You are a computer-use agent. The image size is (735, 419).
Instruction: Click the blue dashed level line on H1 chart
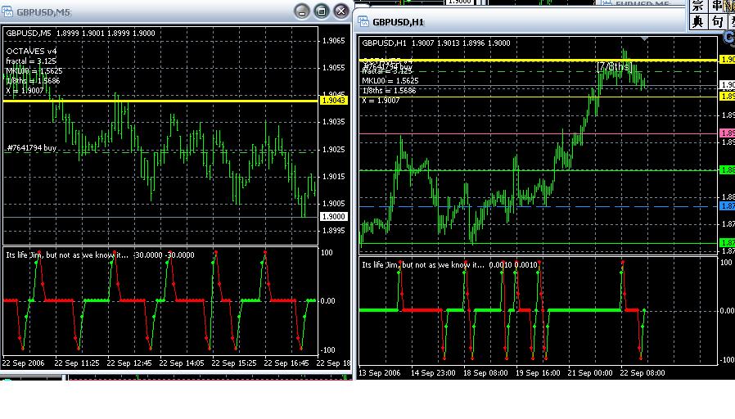click(538, 206)
